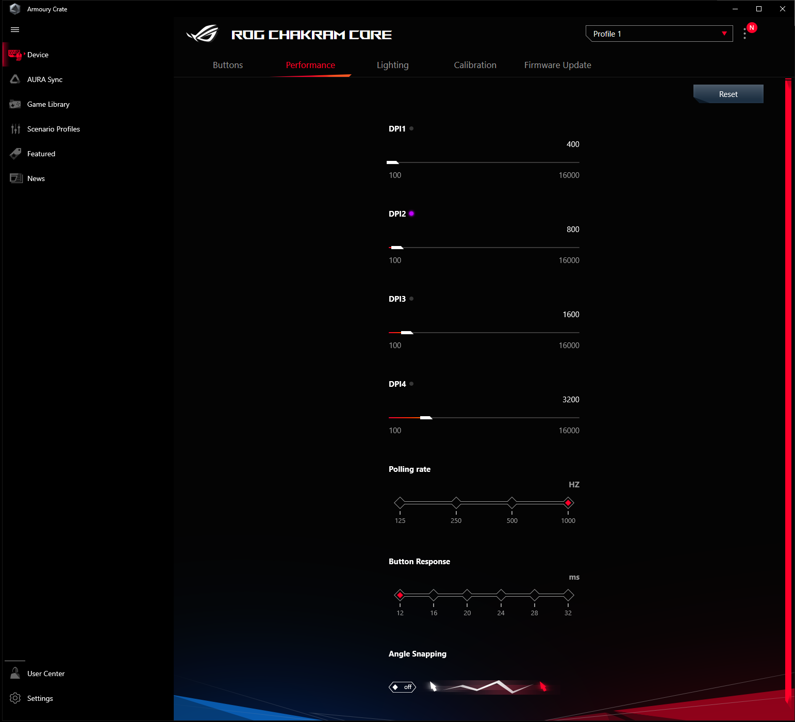The height and width of the screenshot is (722, 795).
Task: Click the Device keyboard icon
Action: tap(15, 55)
